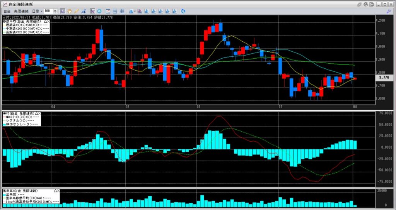Switch to horizontal split chart layout
Screen dimensions: 396x210
tap(115, 11)
